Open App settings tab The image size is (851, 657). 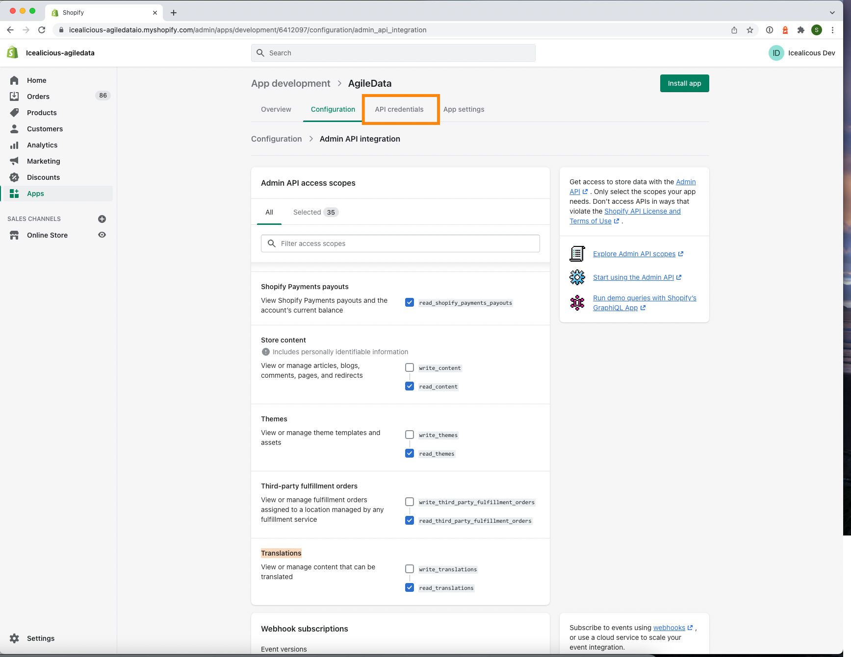[x=464, y=109]
